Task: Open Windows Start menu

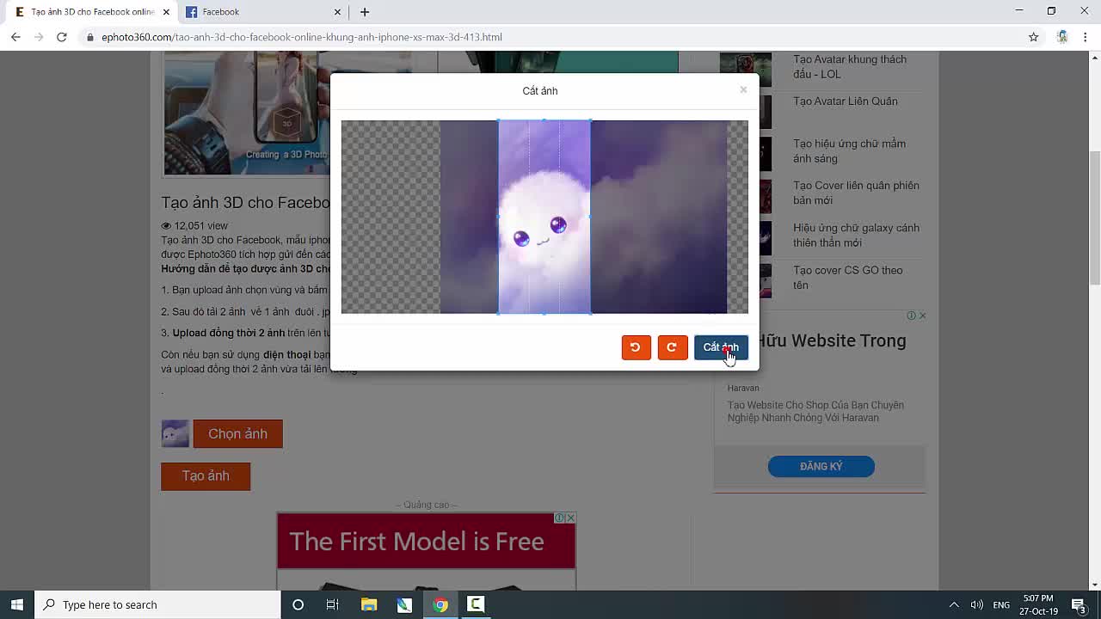Action: point(17,604)
